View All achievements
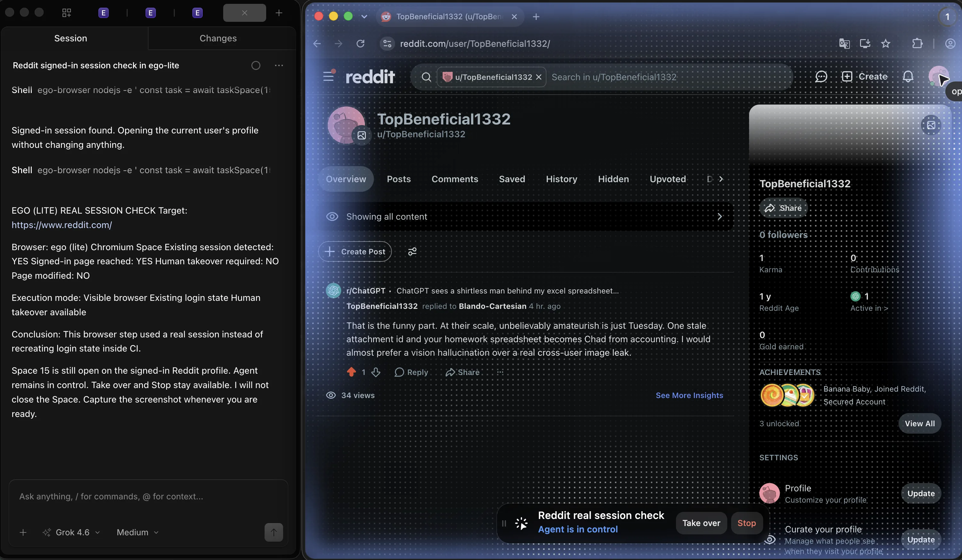962x560 pixels. tap(919, 423)
